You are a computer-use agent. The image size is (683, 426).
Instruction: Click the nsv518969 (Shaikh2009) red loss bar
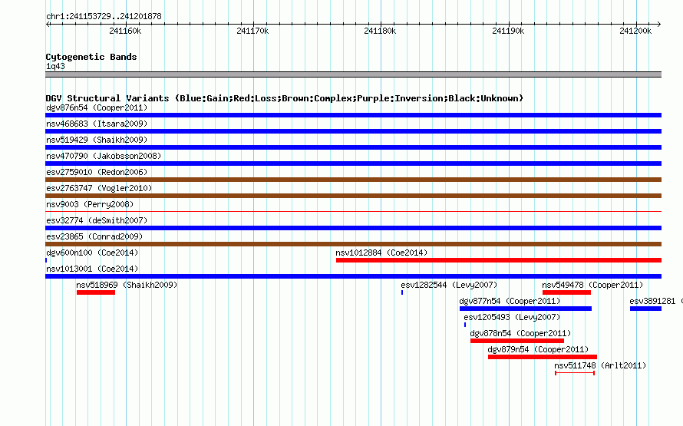(96, 292)
